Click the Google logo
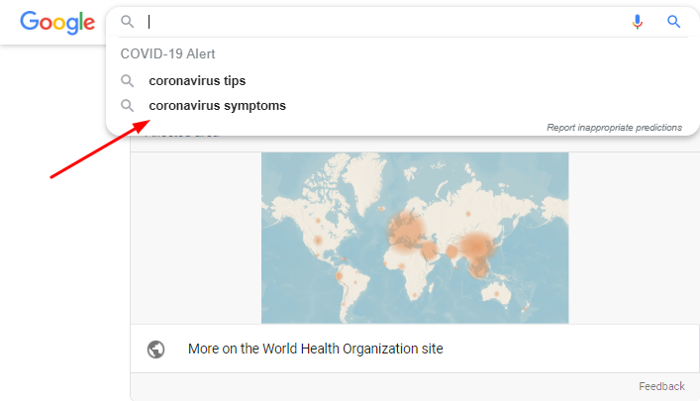This screenshot has width=700, height=401. click(x=57, y=23)
